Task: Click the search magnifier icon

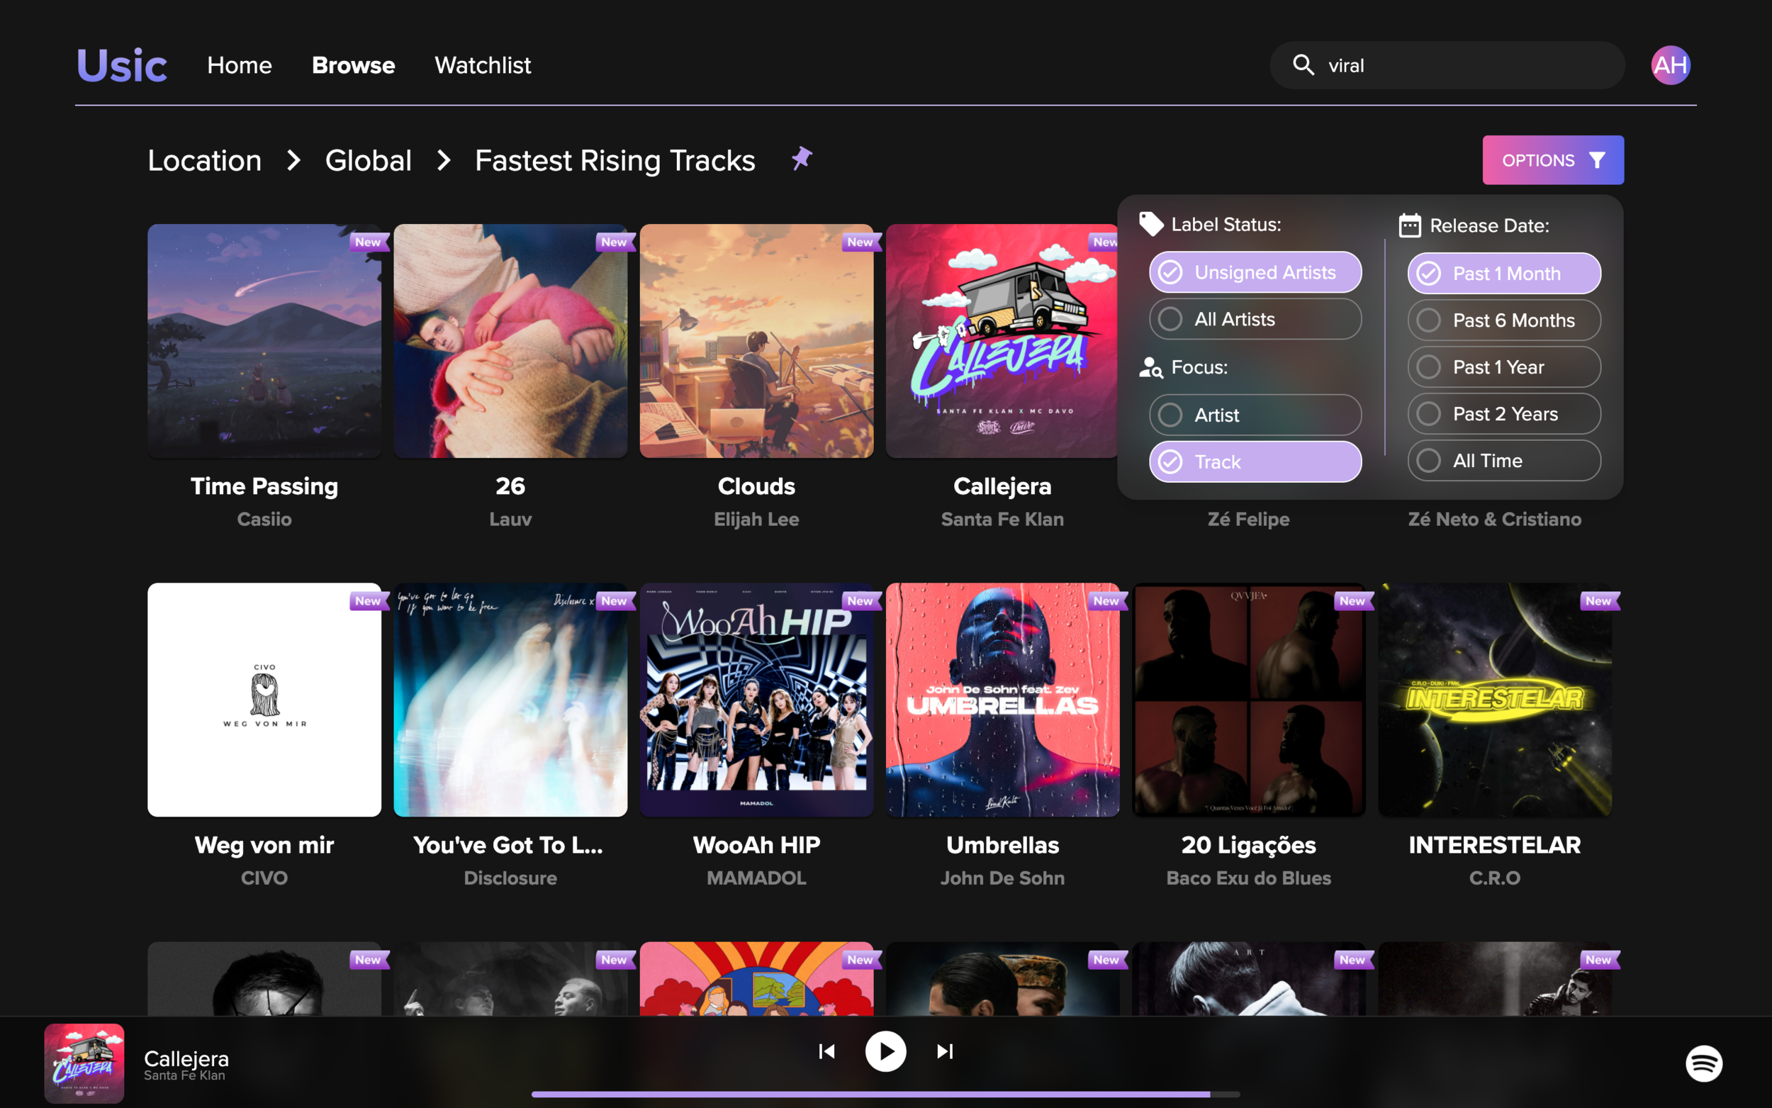Action: pos(1303,65)
